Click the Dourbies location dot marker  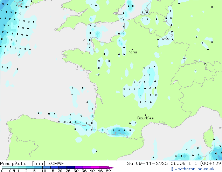(x=145, y=115)
